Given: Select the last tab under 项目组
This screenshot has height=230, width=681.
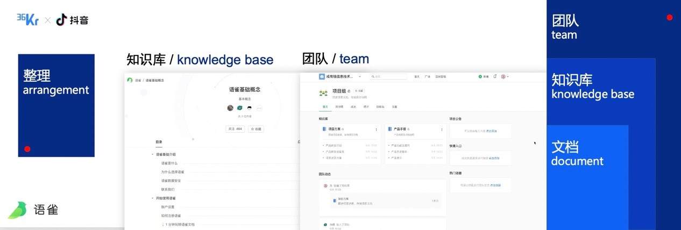Looking at the screenshot, I should [394, 107].
